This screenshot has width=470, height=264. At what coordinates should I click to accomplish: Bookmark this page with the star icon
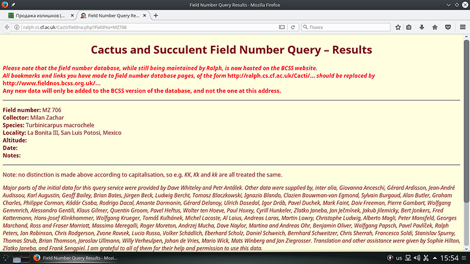398,27
